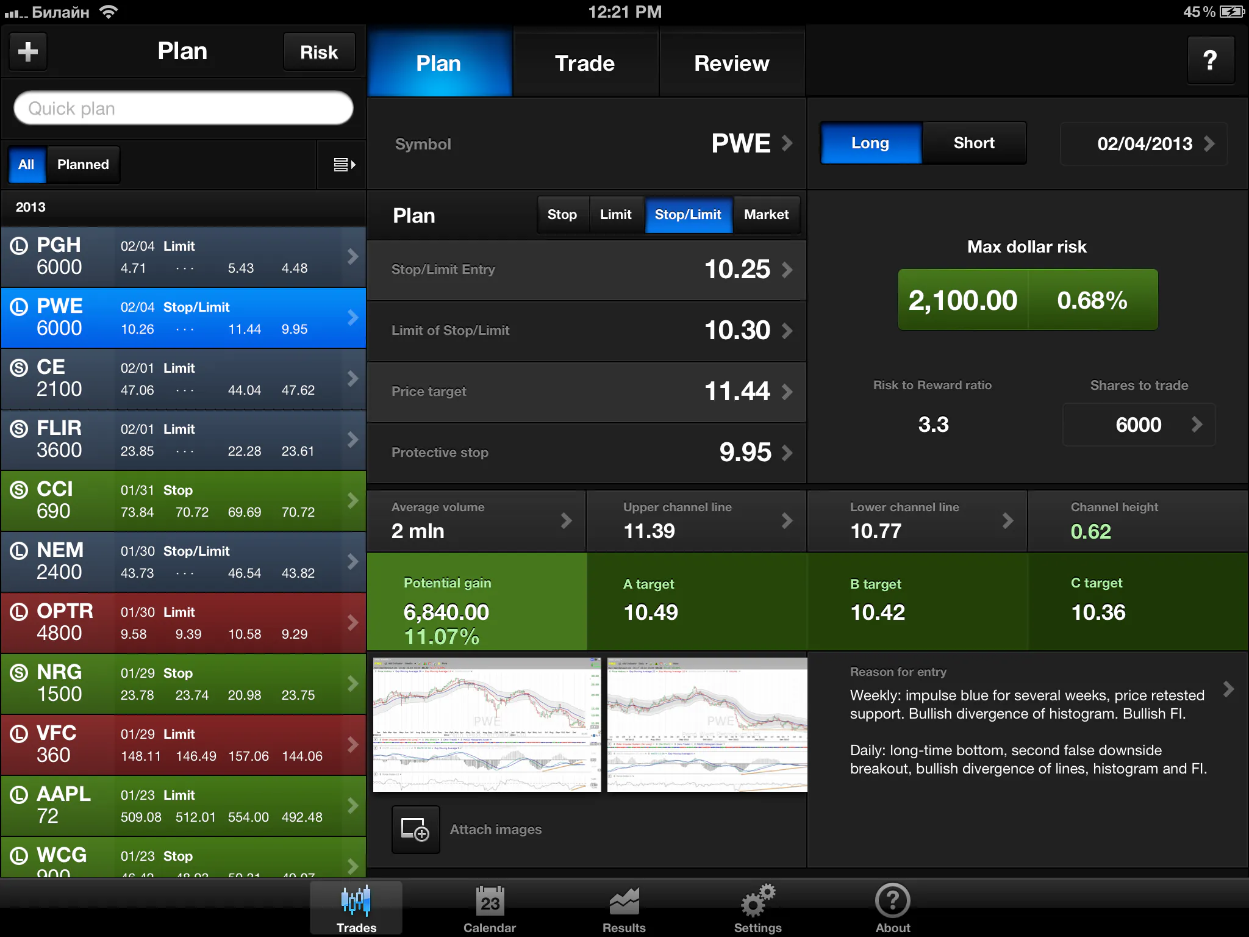Click into the Quick plan field
Screen dimensions: 1249x937
tap(183, 108)
